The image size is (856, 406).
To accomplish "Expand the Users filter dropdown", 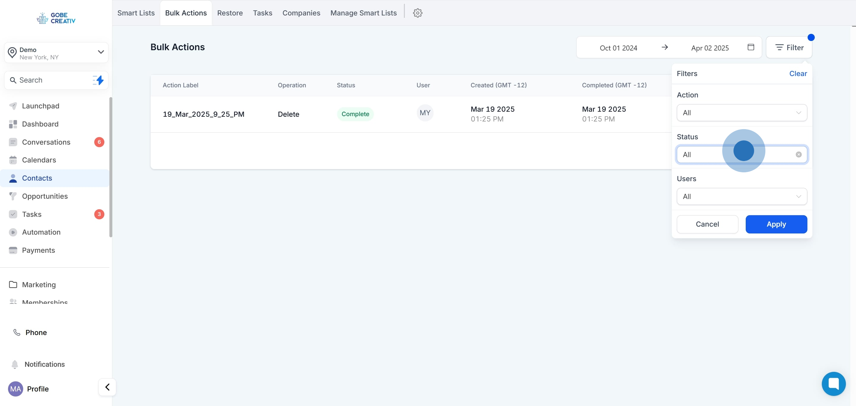I will [x=741, y=196].
